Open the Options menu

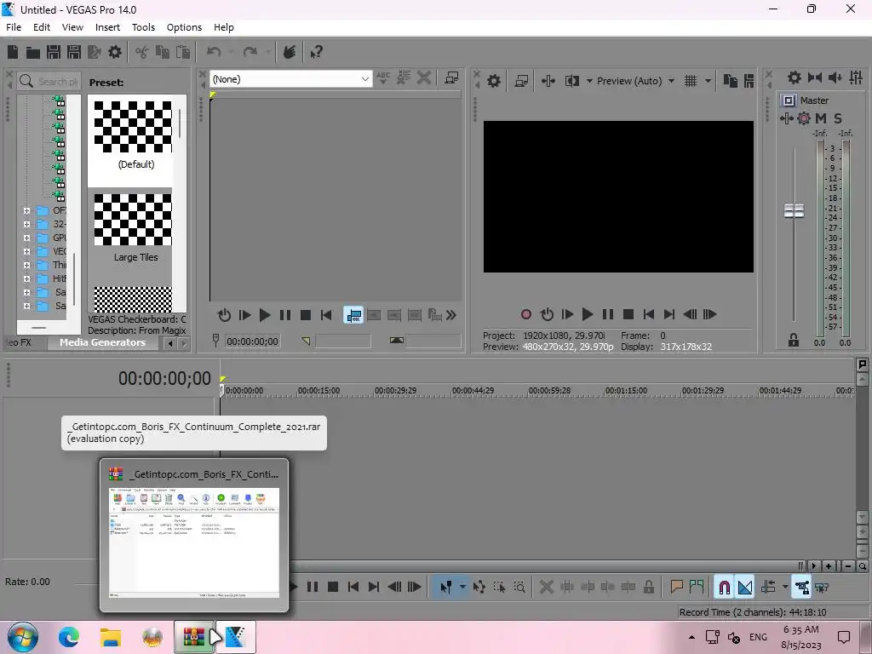click(184, 27)
